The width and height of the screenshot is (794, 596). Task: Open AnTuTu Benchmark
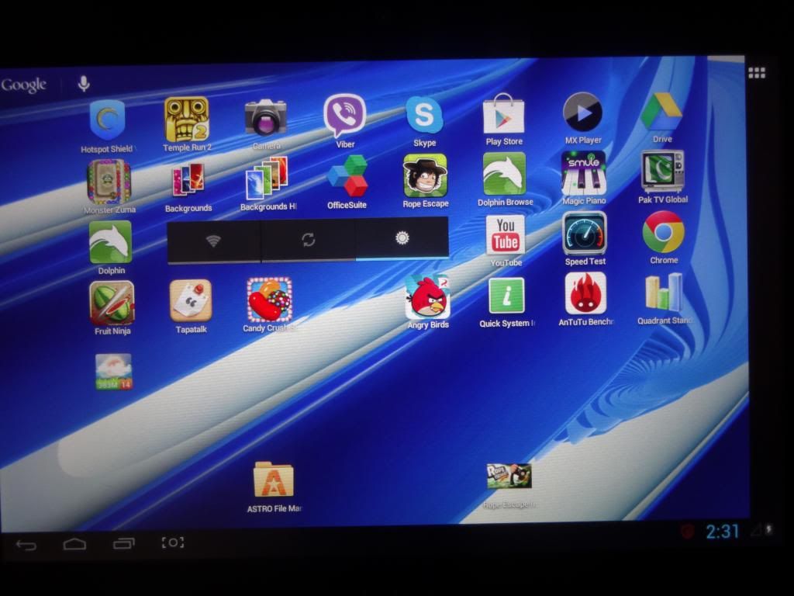[x=586, y=294]
